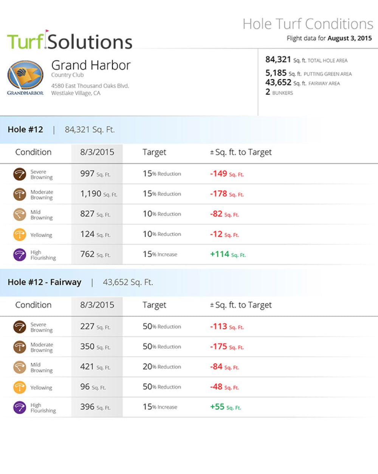
Task: Click Severe Browning icon in Hole #12 table
Action: [20, 174]
